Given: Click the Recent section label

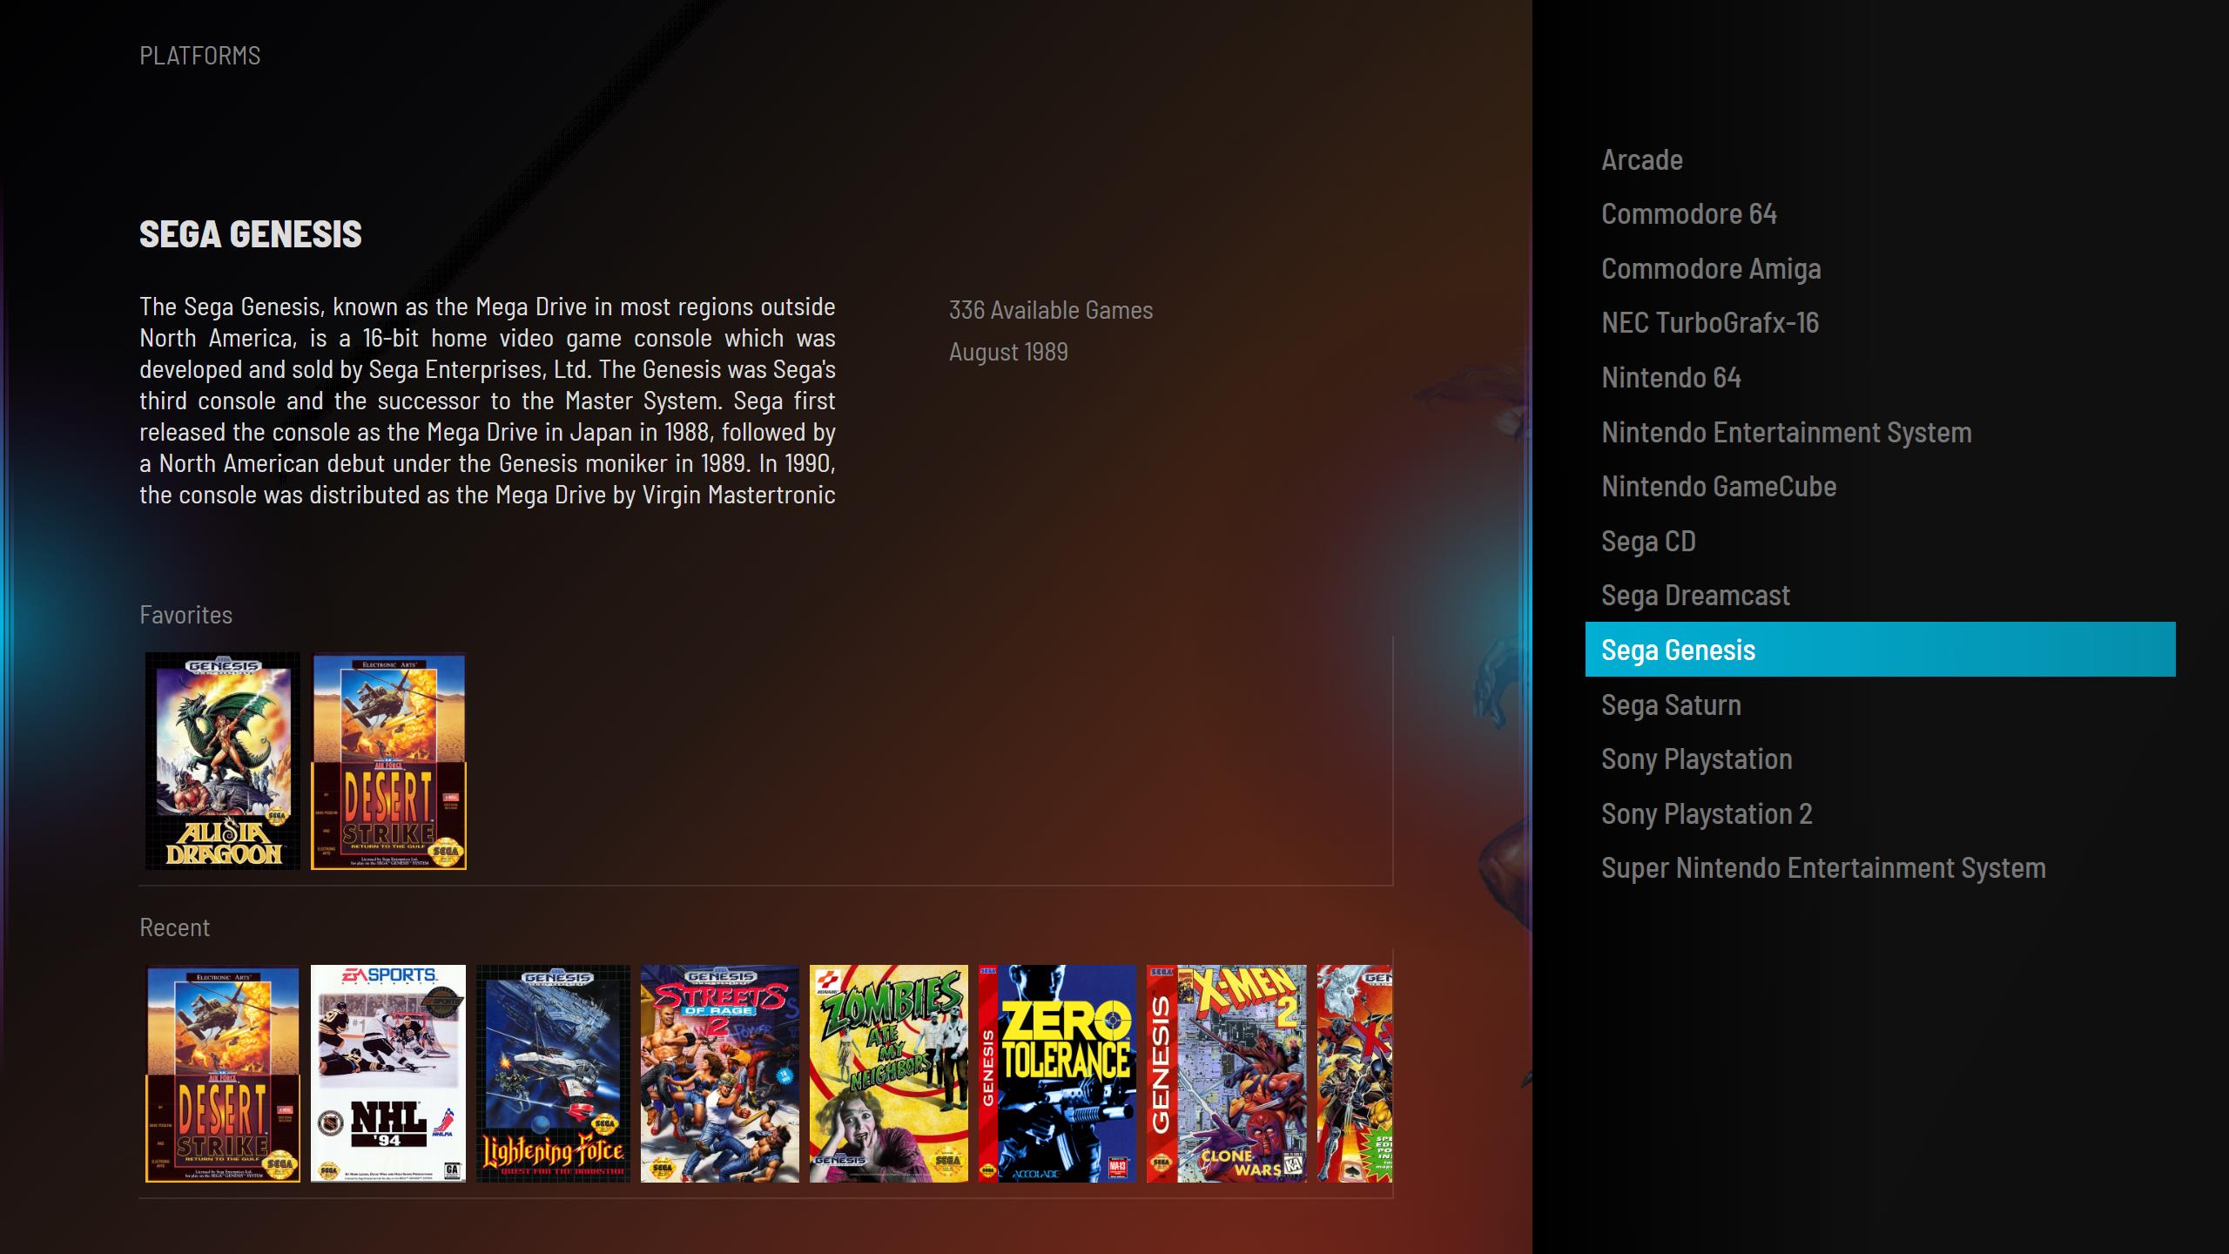Looking at the screenshot, I should [x=175, y=927].
